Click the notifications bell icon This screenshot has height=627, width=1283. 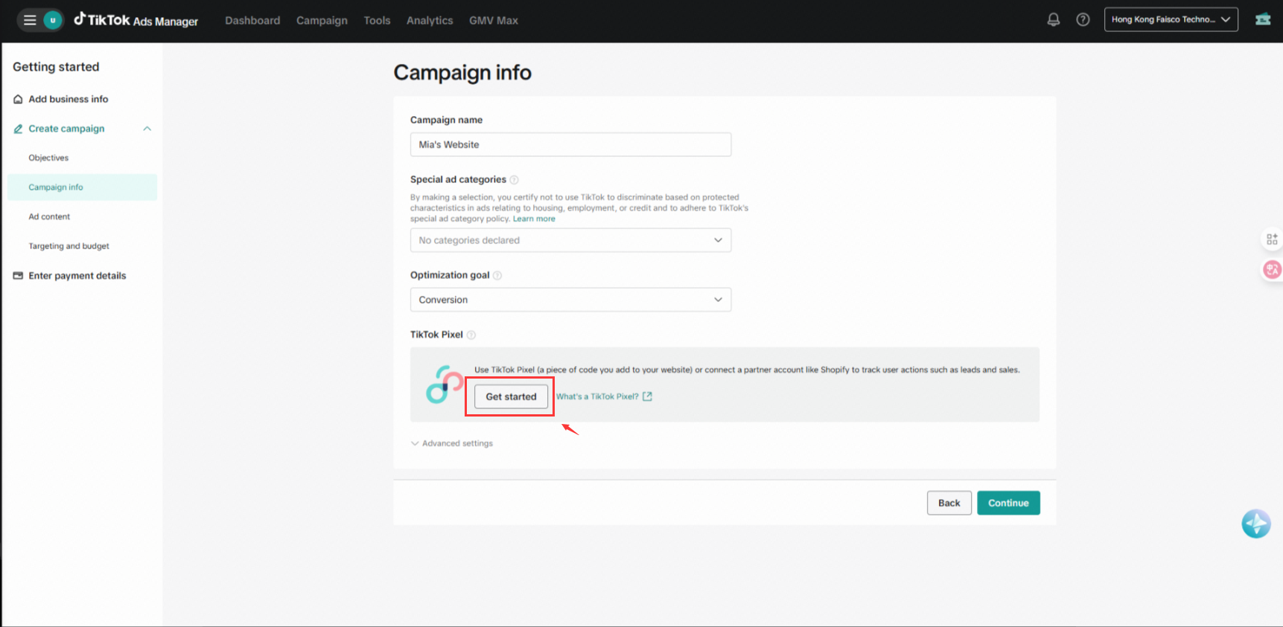click(x=1053, y=20)
